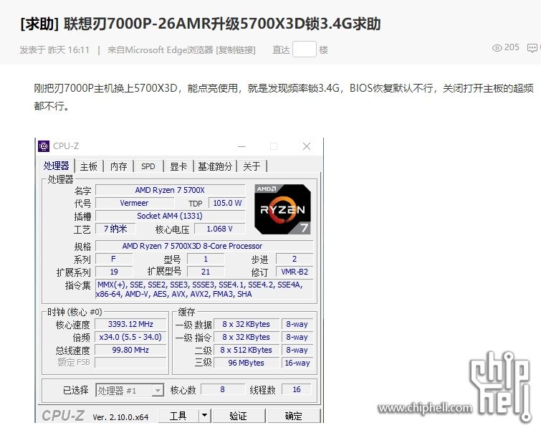Click the 工具 button

(178, 416)
